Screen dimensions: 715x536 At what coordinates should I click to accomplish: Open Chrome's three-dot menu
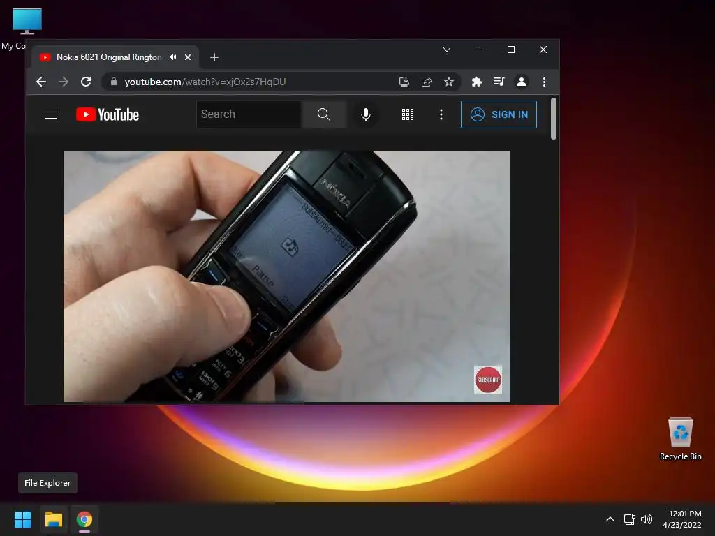point(544,82)
